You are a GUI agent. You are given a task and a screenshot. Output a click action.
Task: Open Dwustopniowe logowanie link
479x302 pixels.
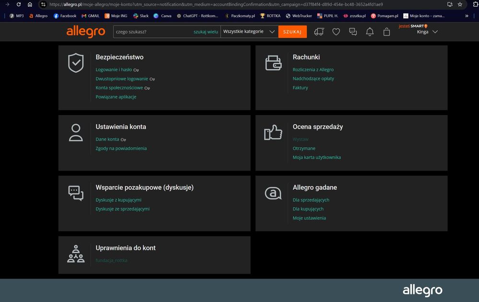click(x=122, y=79)
